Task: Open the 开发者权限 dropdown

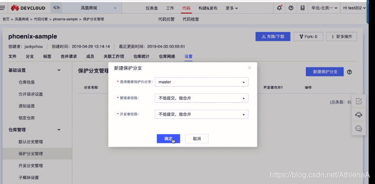Action: (x=202, y=114)
